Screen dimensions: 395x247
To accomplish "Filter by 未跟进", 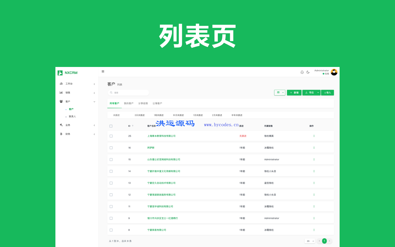I will [116, 115].
